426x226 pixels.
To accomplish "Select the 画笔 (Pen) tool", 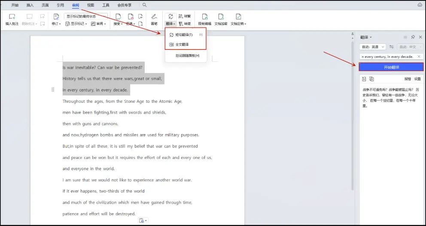I will (x=154, y=17).
